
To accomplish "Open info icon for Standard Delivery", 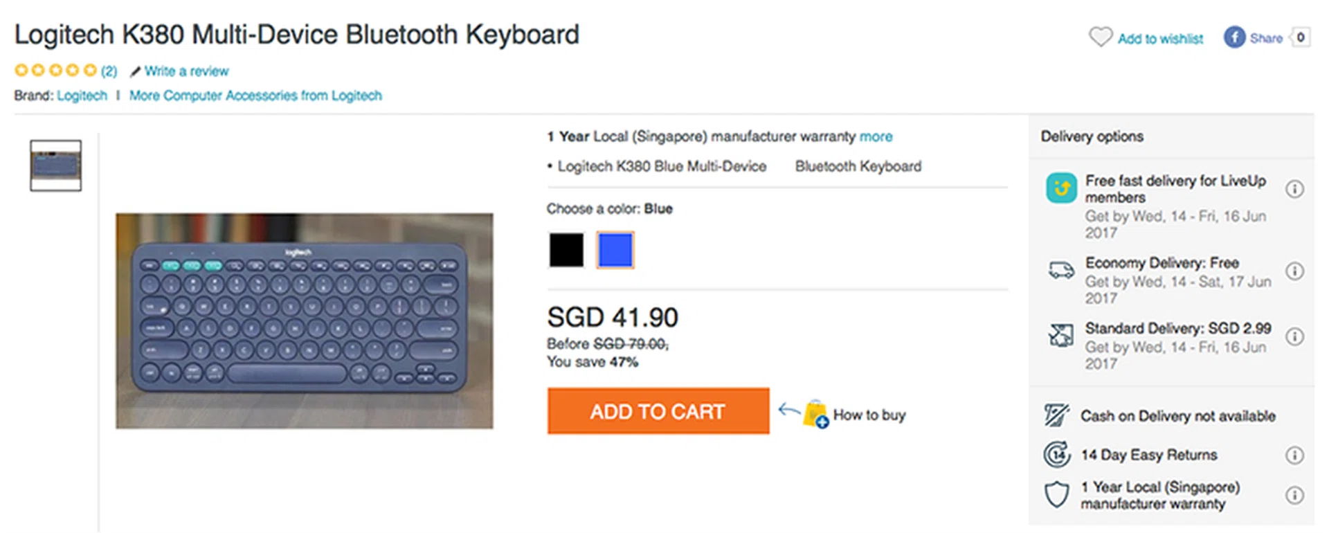I will [1294, 336].
